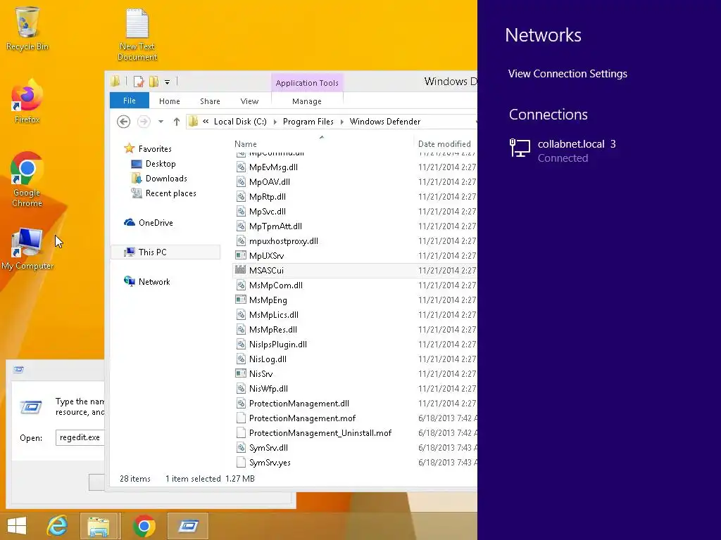Select the MsMpCom.dll file

pyautogui.click(x=276, y=285)
